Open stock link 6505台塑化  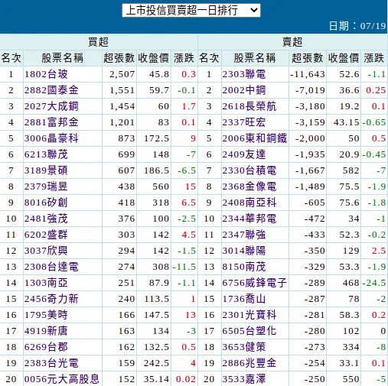point(249,331)
